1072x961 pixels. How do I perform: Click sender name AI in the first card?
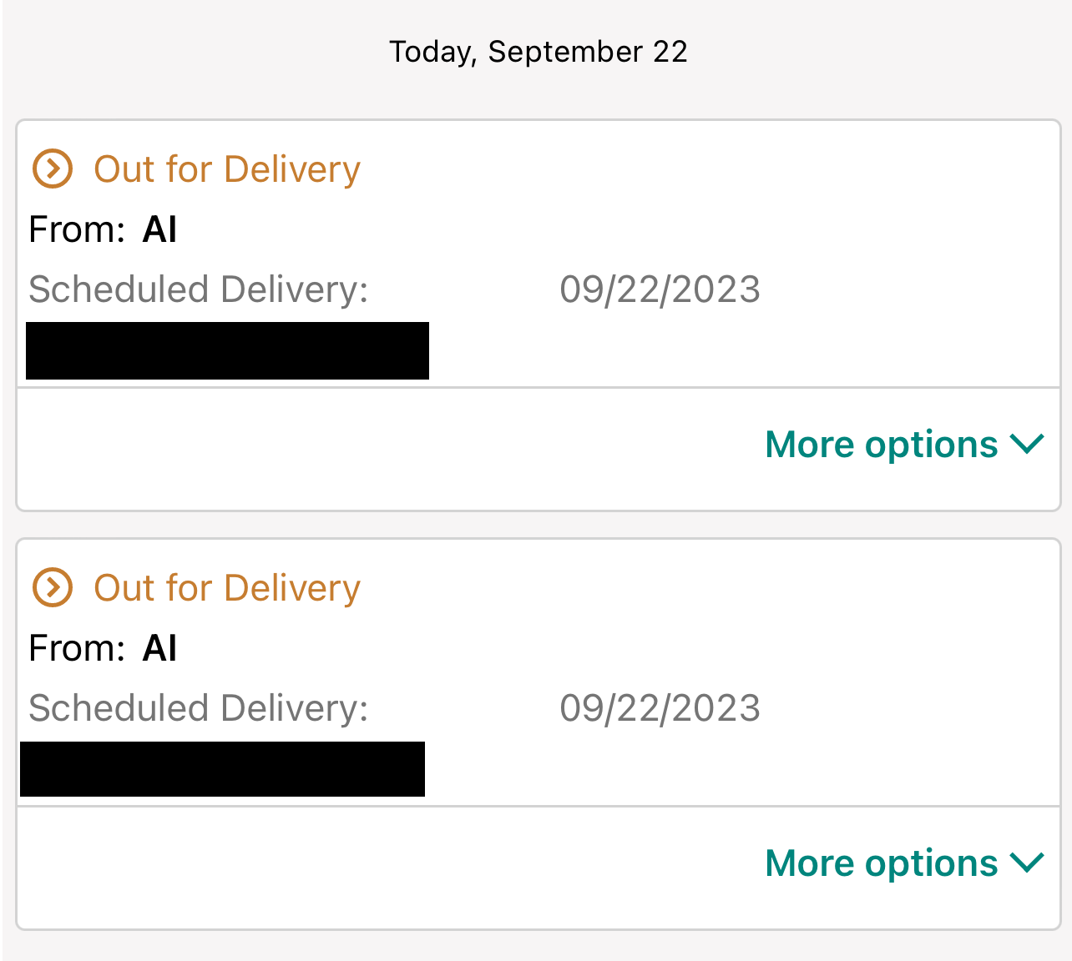click(159, 229)
